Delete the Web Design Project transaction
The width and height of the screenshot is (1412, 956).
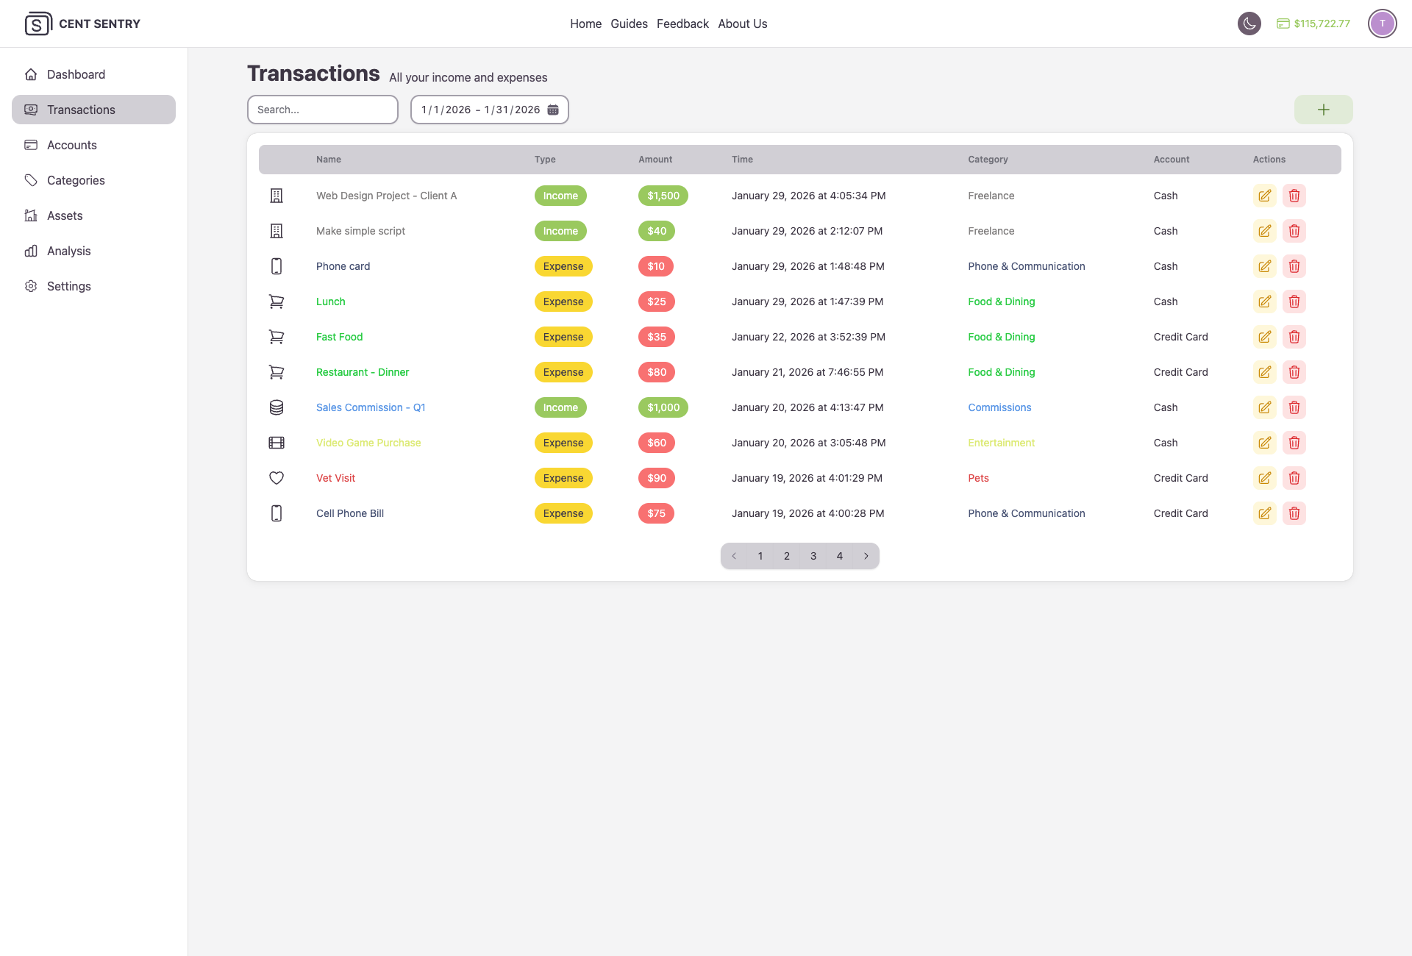(x=1294, y=196)
